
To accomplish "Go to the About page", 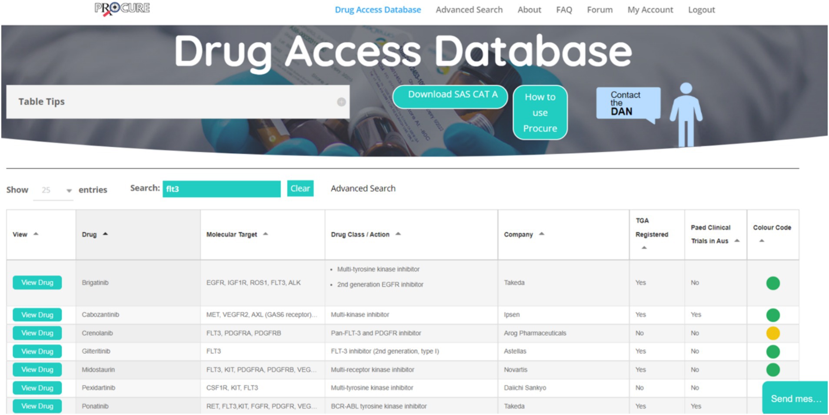I will [529, 10].
